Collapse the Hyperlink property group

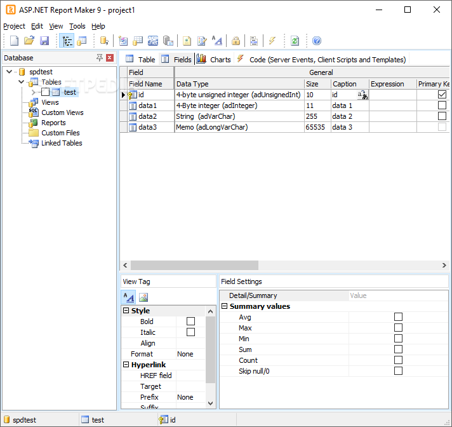coord(126,364)
